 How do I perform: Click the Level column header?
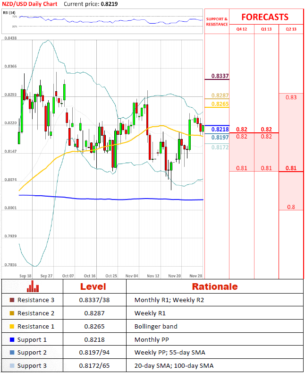(93, 286)
